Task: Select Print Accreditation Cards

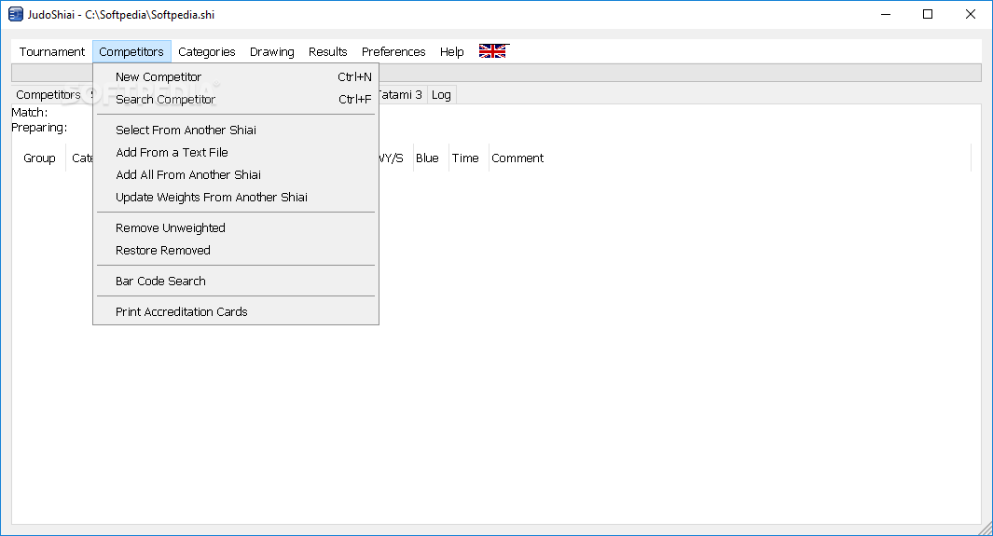Action: pyautogui.click(x=236, y=312)
